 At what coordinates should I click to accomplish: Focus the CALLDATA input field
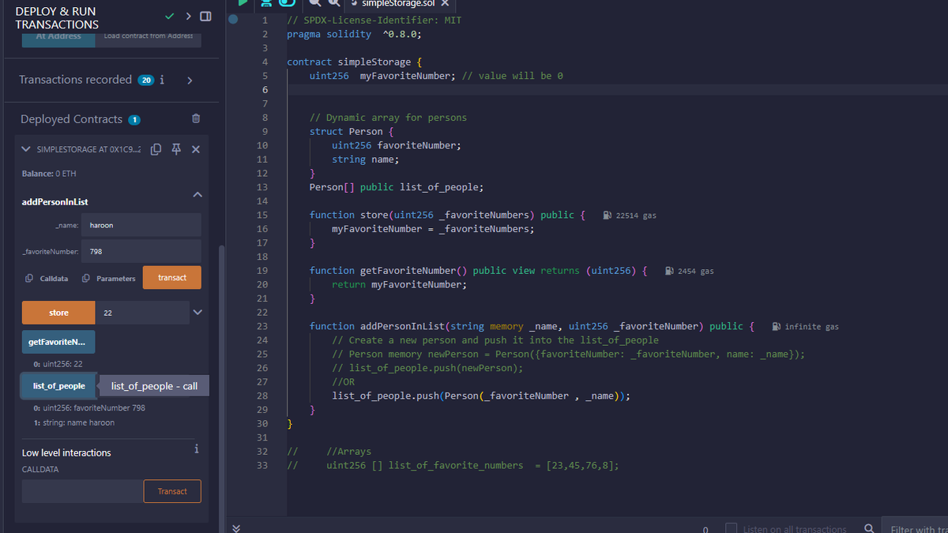point(82,491)
